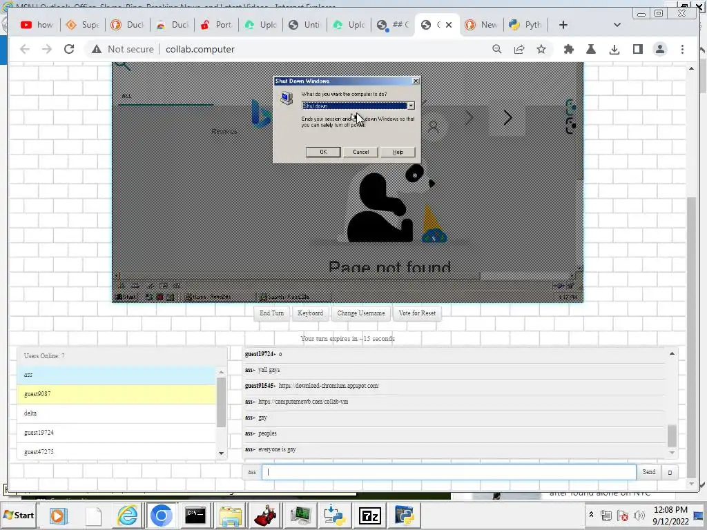
Task: Open Windows Media Player from taskbar
Action: click(x=58, y=516)
